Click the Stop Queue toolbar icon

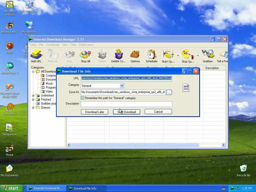coord(188,56)
